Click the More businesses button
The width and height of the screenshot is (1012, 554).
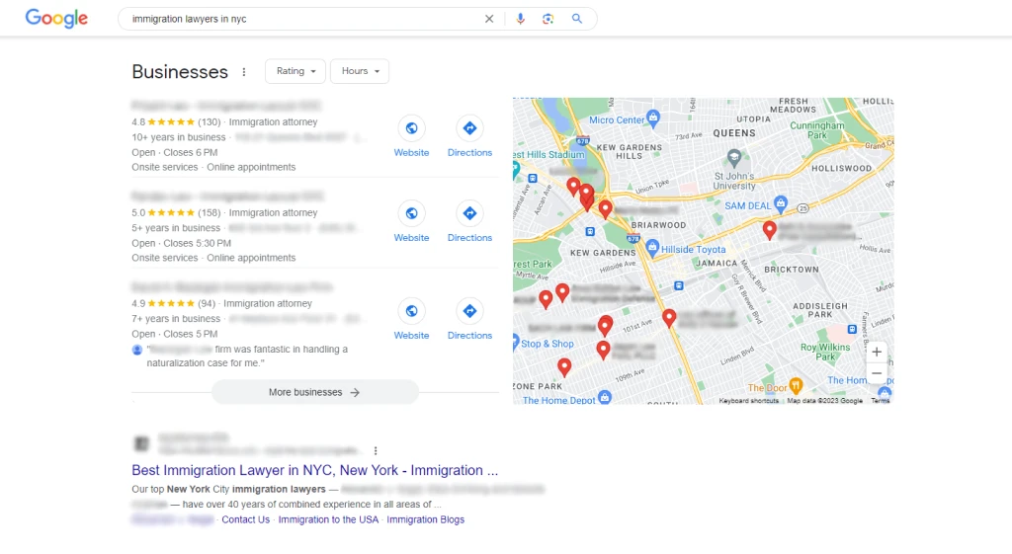click(x=315, y=392)
